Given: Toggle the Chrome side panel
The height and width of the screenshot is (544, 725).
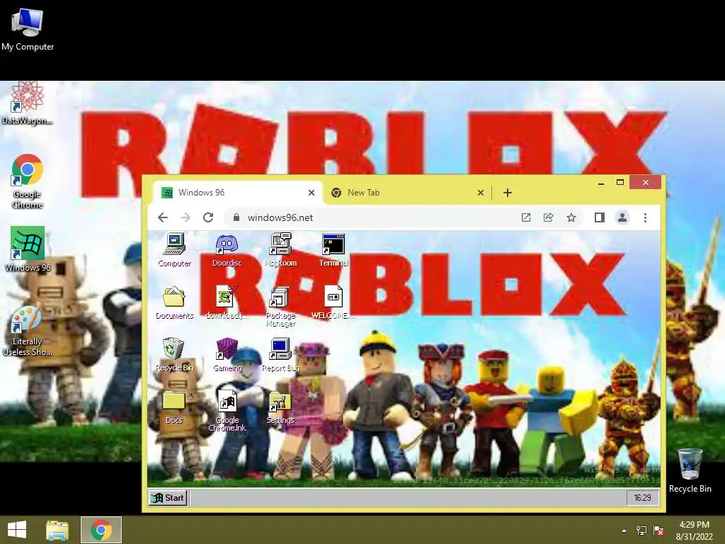Looking at the screenshot, I should (599, 217).
